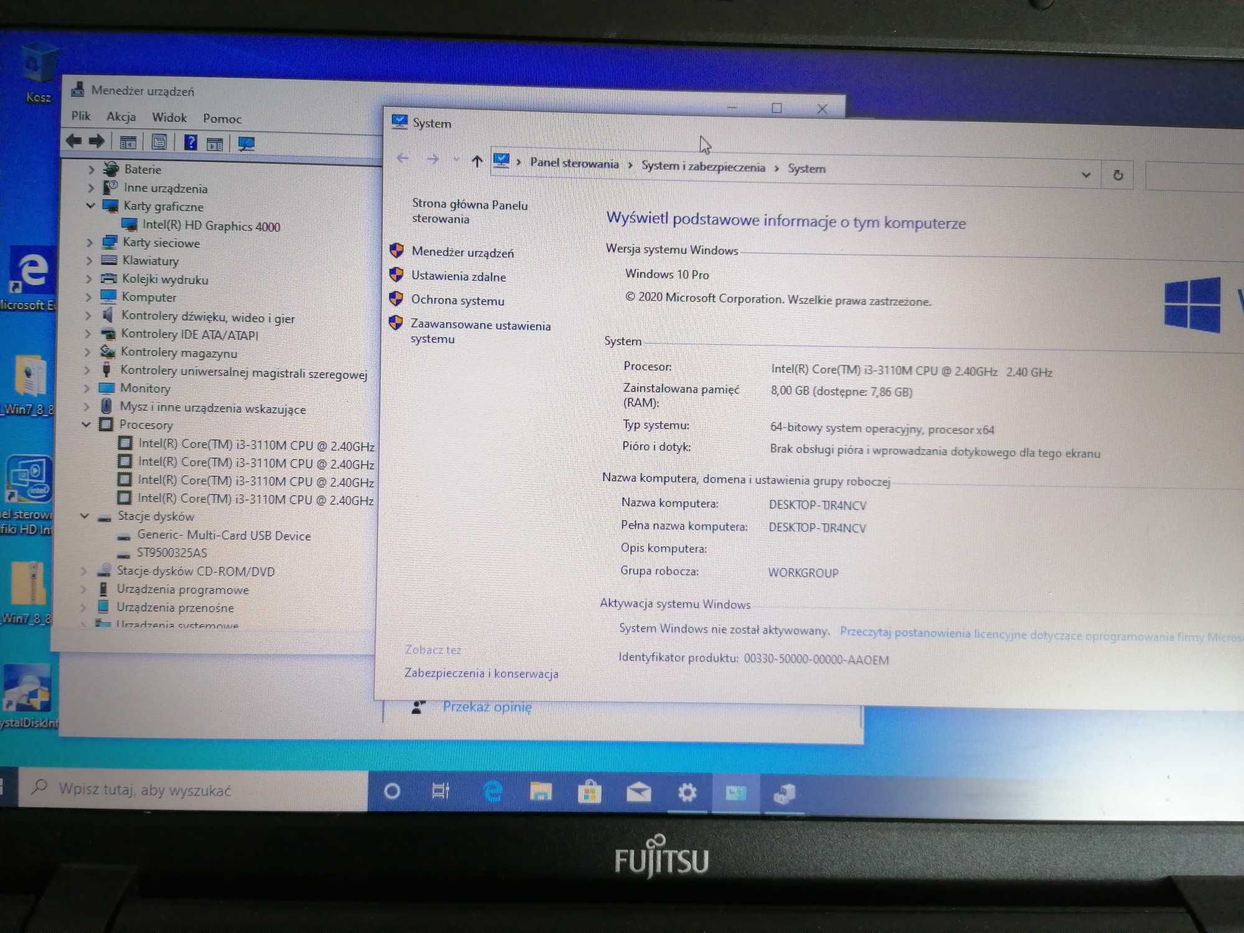Click the search field in System window
The width and height of the screenshot is (1244, 933).
coord(1194,177)
